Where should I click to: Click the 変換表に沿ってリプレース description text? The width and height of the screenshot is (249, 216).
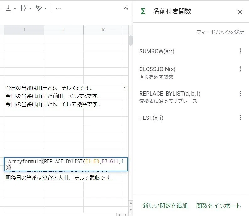coord(168,101)
